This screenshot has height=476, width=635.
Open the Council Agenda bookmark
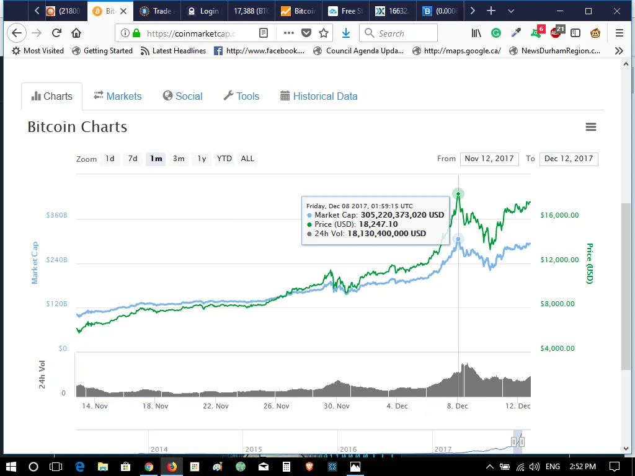(358, 51)
